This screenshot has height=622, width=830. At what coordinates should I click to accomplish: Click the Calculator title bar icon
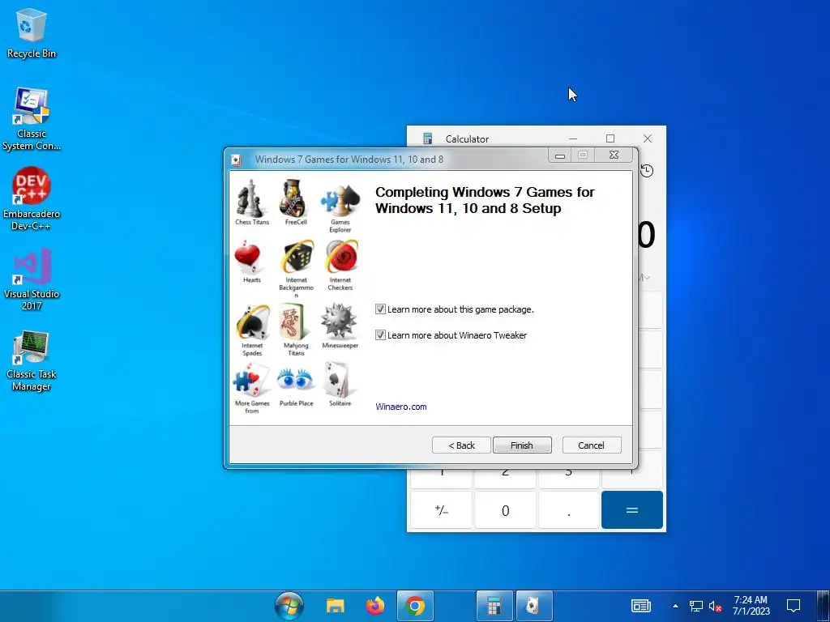point(428,138)
